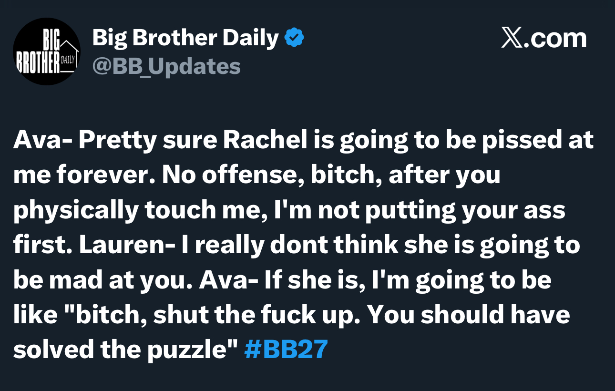Click the opening 'Ava-' of the tweet
615x391 pixels.
[43, 140]
